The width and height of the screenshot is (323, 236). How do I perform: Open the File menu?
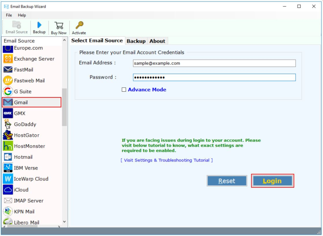click(x=8, y=15)
